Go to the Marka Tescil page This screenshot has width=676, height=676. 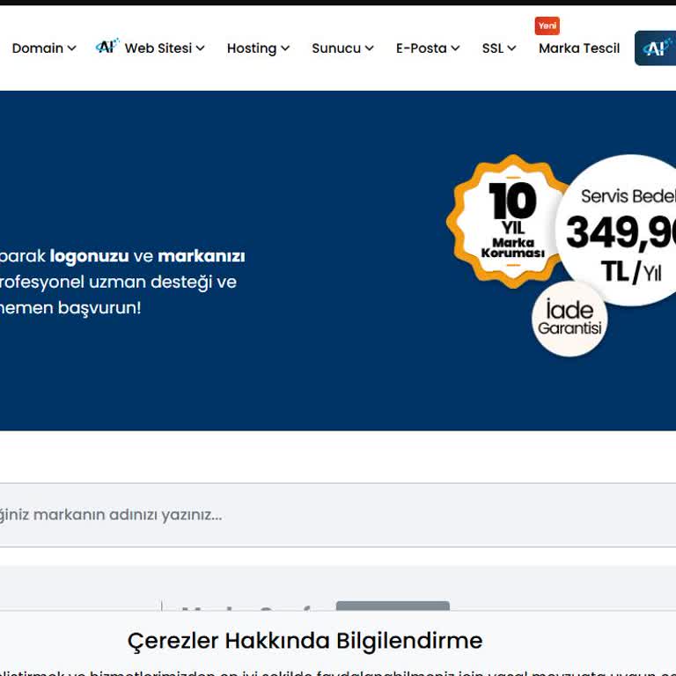579,48
